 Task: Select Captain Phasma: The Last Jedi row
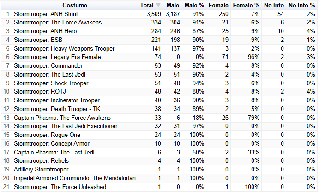(160, 152)
